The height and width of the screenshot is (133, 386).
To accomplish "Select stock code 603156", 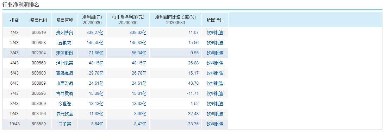I will tap(39, 114).
